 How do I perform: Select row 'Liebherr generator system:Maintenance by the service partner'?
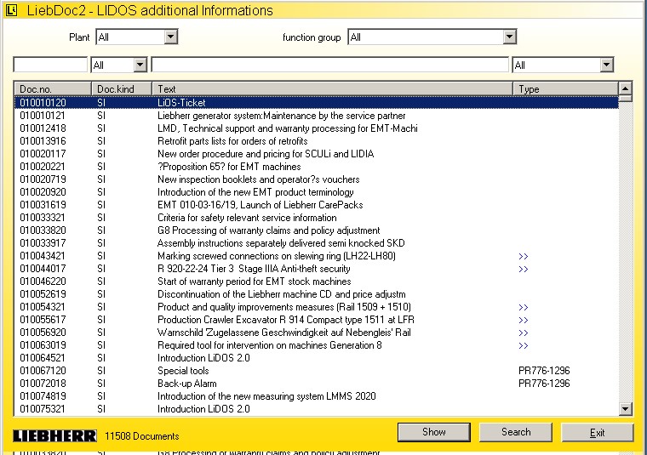click(x=317, y=116)
